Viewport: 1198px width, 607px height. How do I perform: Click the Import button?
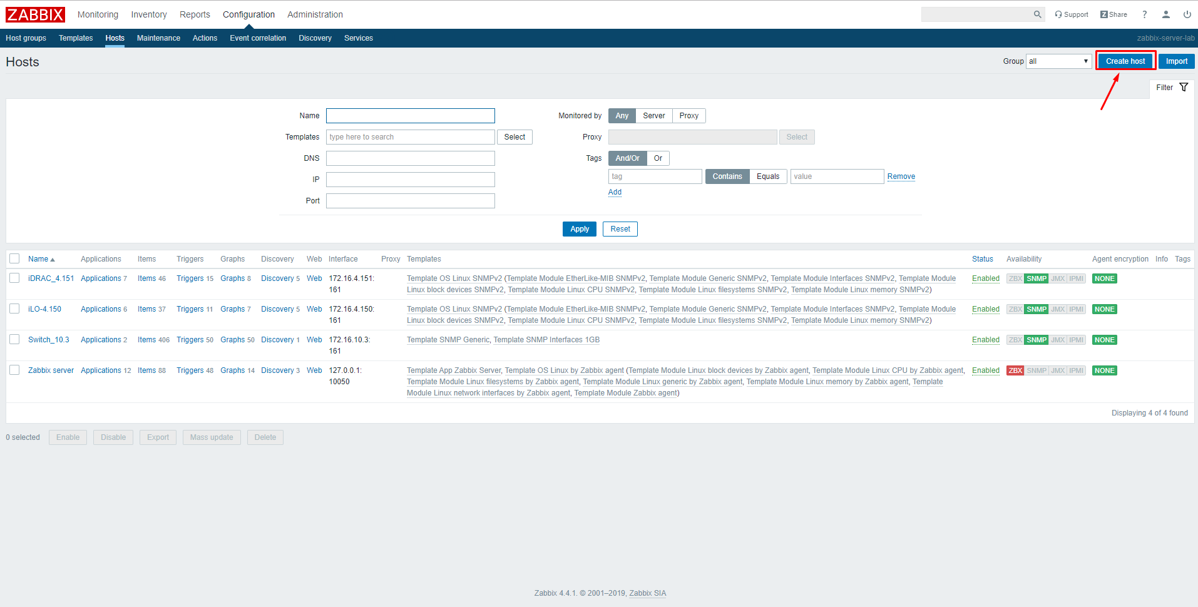[1176, 61]
